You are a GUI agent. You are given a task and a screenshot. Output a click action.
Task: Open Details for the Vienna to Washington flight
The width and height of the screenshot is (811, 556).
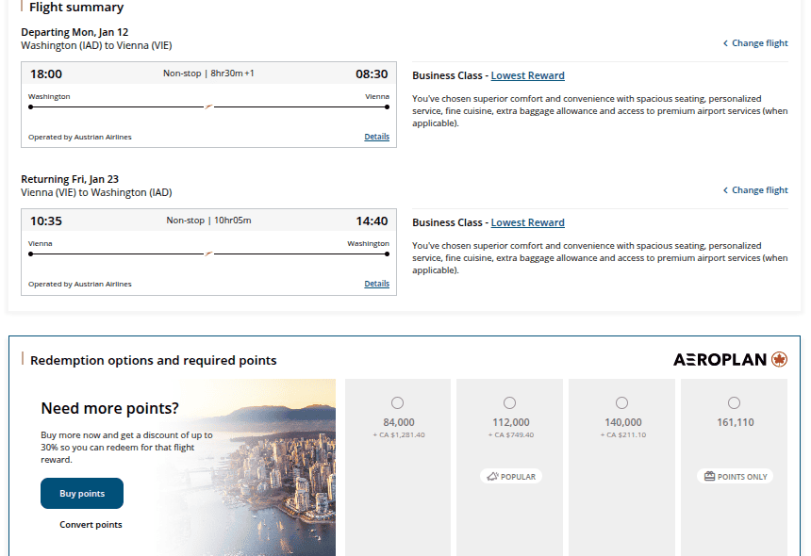tap(376, 284)
